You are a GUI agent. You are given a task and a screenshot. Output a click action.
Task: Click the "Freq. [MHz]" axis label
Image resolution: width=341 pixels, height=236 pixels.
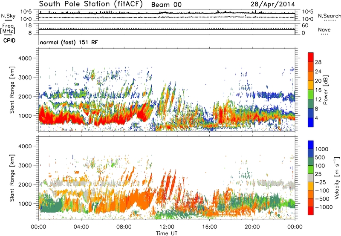coord(8,29)
